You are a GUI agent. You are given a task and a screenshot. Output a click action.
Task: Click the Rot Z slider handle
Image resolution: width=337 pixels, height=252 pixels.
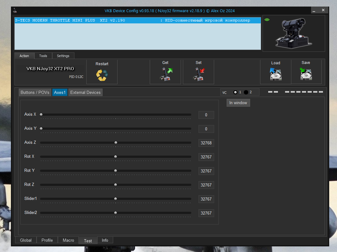pos(115,185)
